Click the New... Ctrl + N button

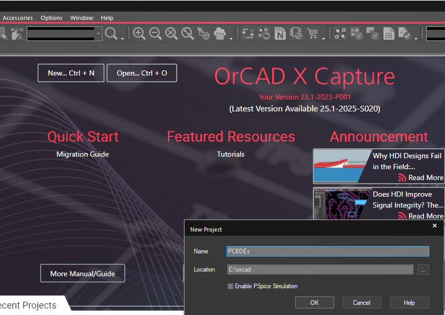tap(71, 73)
